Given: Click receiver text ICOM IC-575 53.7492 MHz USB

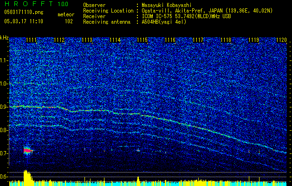Looking at the screenshot, I should (186, 16).
